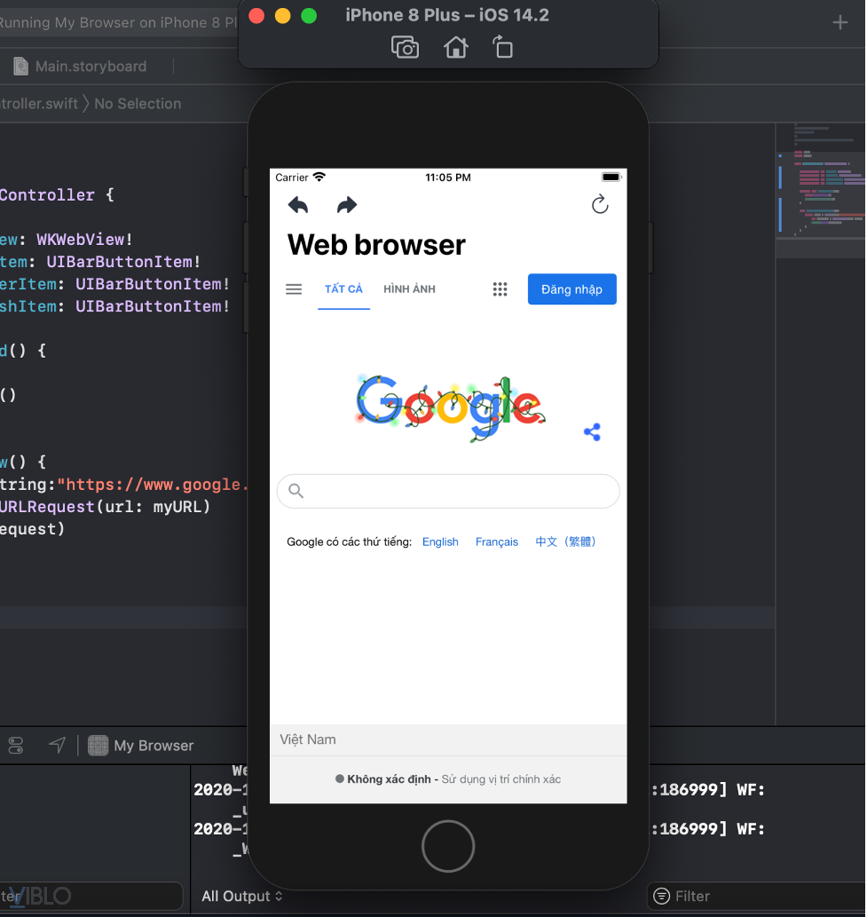Image resolution: width=867 pixels, height=917 pixels.
Task: Rotate the simulator device
Action: point(502,47)
